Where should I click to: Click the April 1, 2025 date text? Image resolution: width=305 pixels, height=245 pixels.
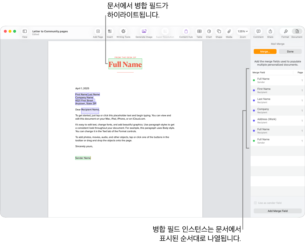(82, 88)
